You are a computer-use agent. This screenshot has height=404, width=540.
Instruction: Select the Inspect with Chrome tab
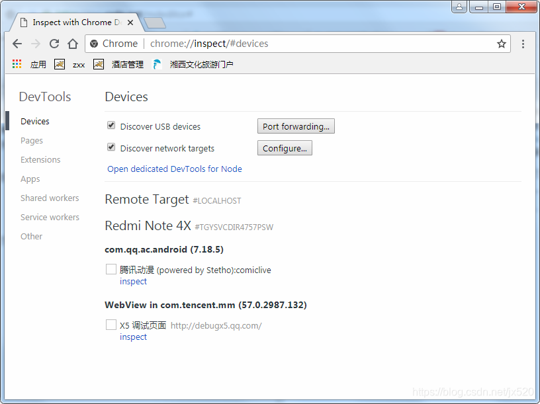tap(77, 22)
